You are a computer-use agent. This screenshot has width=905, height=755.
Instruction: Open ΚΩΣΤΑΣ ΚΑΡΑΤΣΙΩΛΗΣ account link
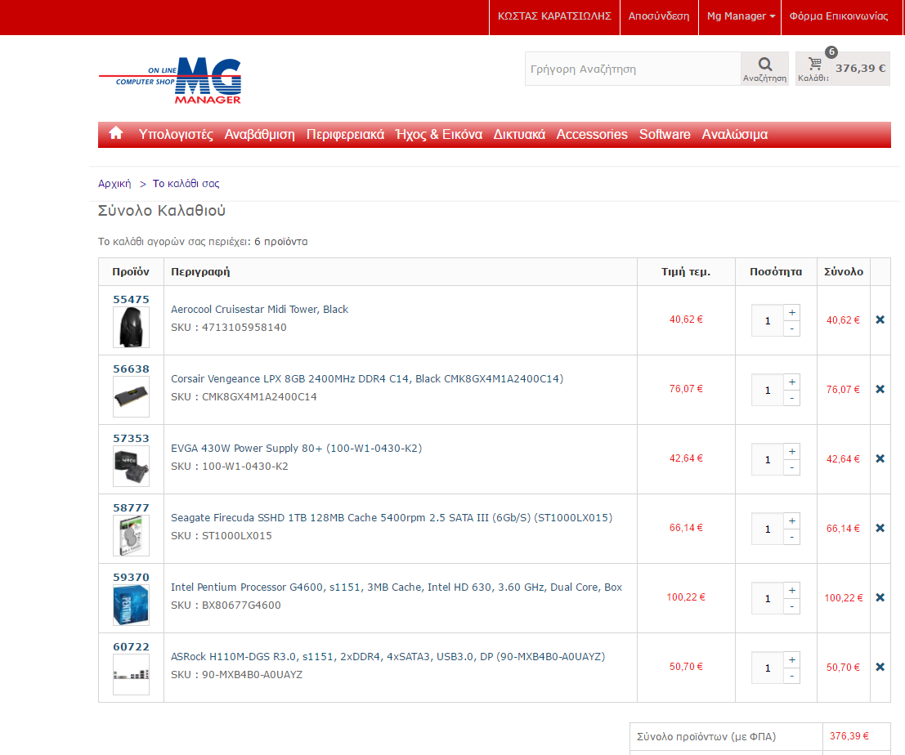tap(554, 16)
